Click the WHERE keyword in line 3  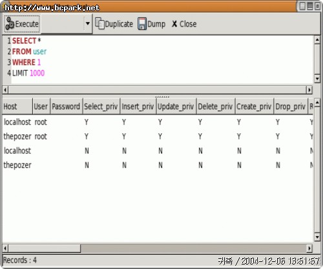coord(24,62)
